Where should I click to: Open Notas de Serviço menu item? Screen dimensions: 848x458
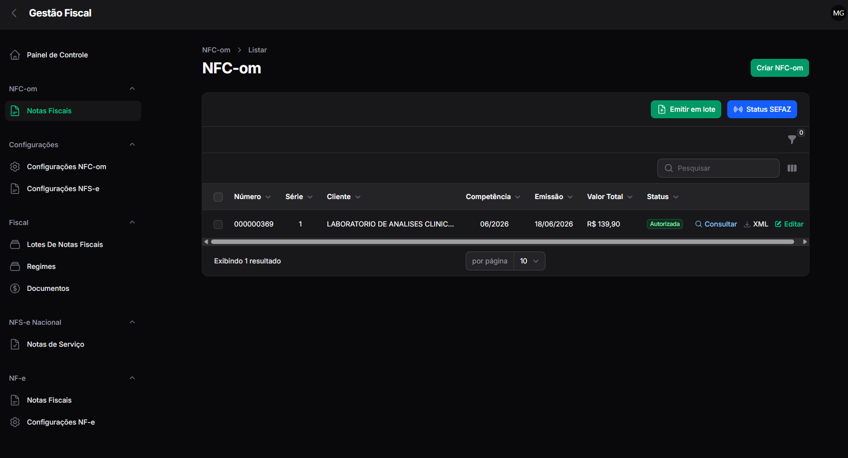click(x=73, y=344)
